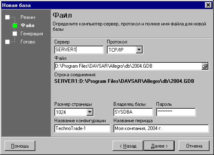Focus the Владелец базы SYSDBA field
The image size is (214, 155).
pos(133,112)
